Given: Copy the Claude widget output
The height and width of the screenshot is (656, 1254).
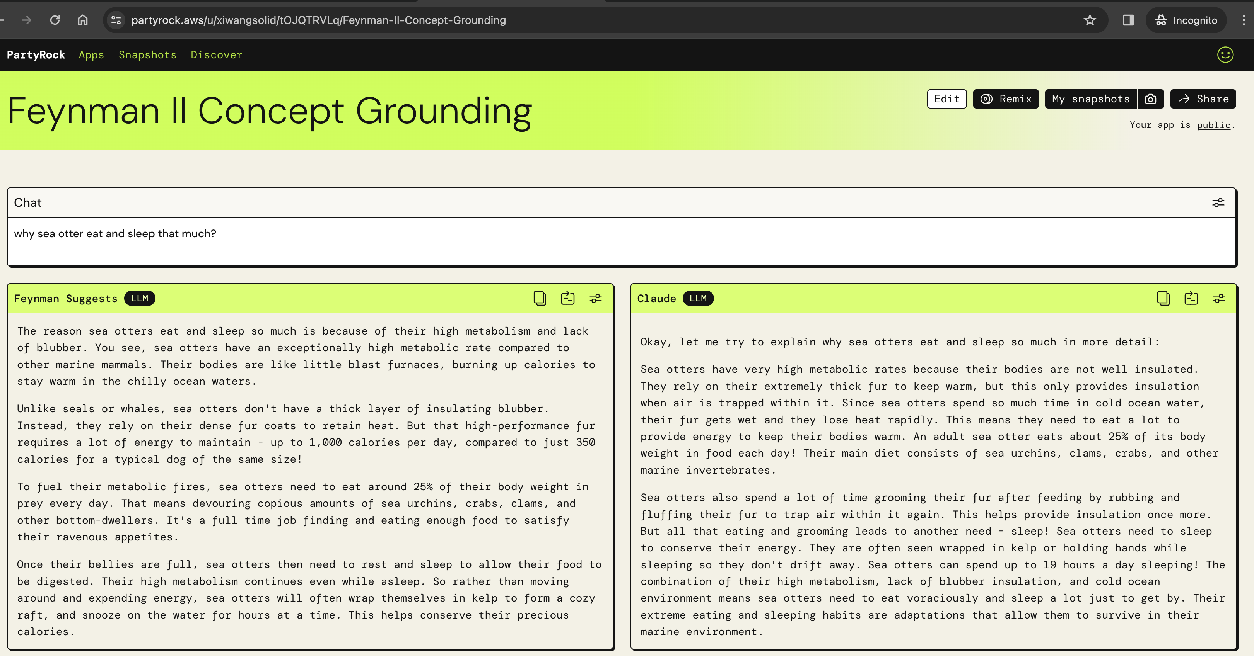Looking at the screenshot, I should coord(1163,298).
